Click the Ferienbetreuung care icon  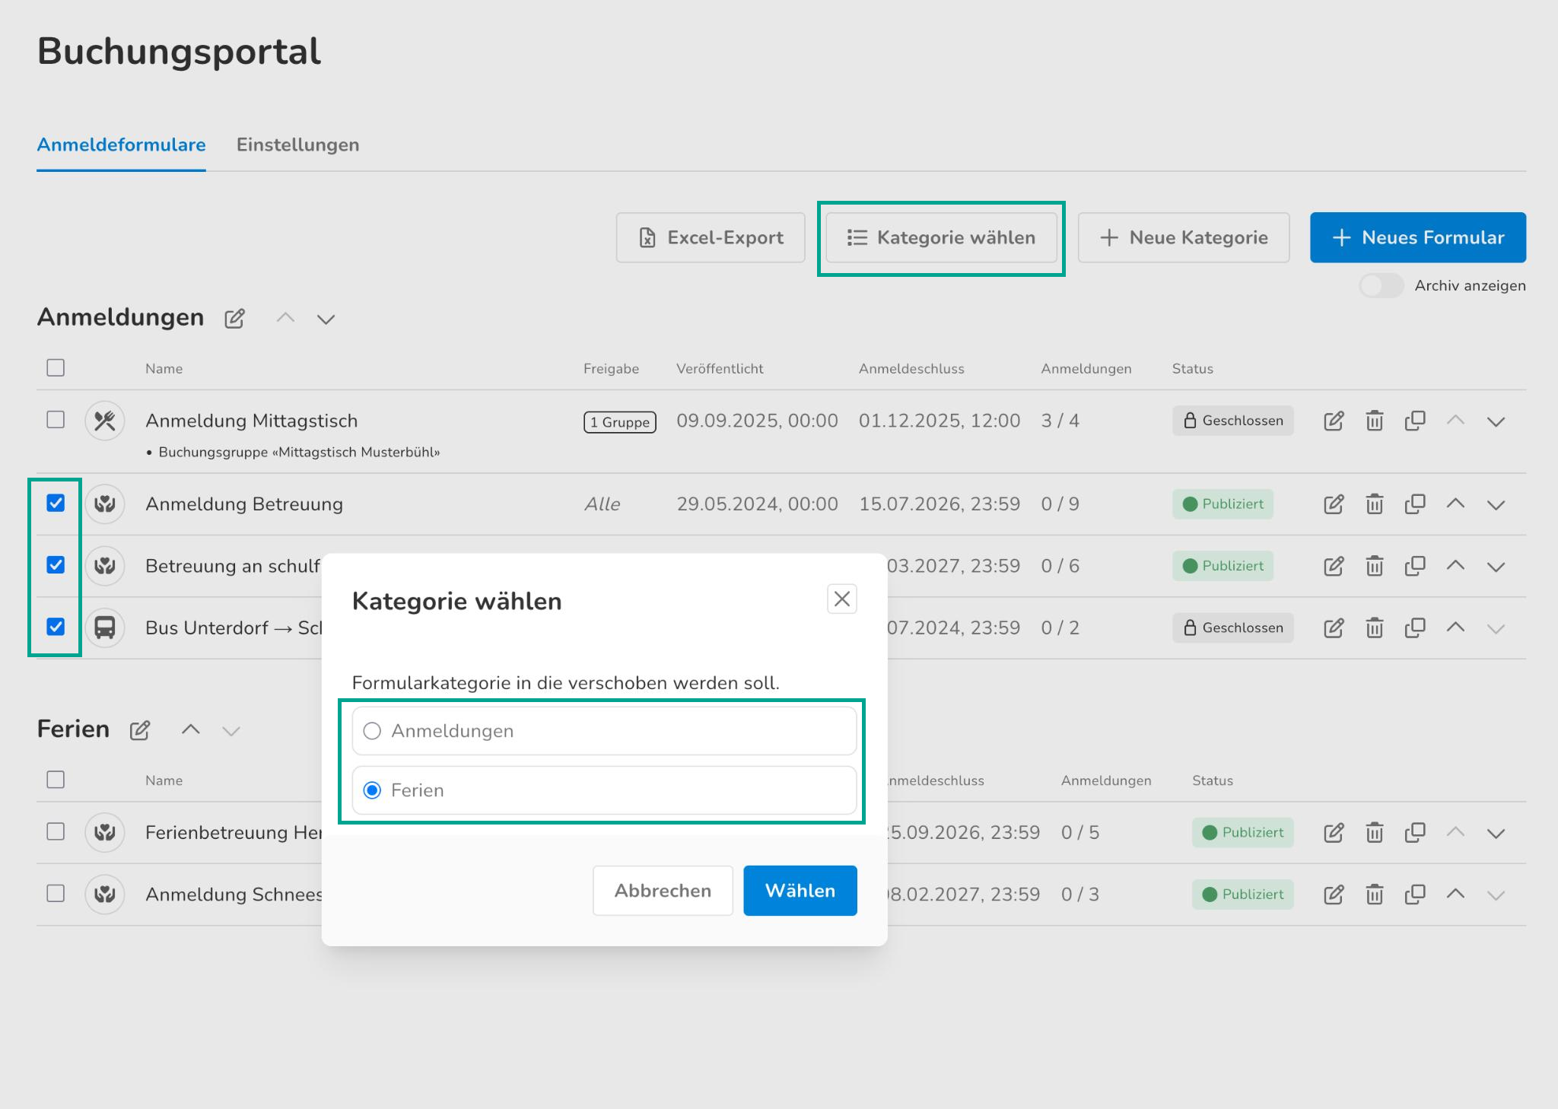click(x=105, y=833)
